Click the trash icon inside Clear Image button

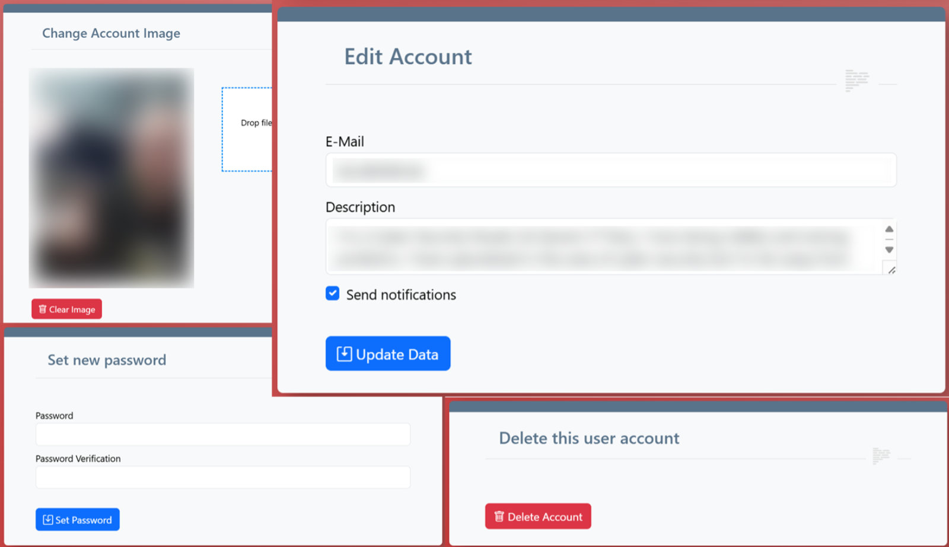pos(42,309)
